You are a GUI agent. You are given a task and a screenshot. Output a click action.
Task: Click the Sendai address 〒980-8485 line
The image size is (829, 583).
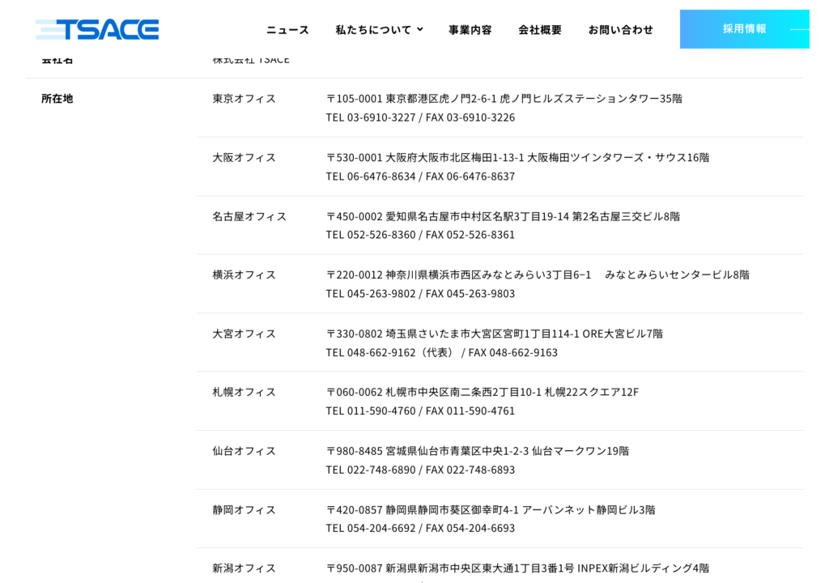[x=478, y=451]
